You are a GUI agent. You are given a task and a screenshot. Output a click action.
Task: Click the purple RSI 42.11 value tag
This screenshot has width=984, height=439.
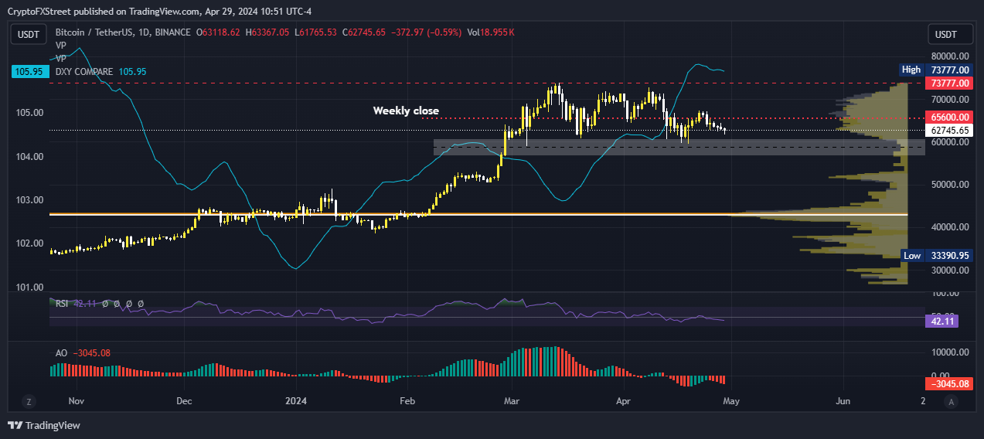941,320
